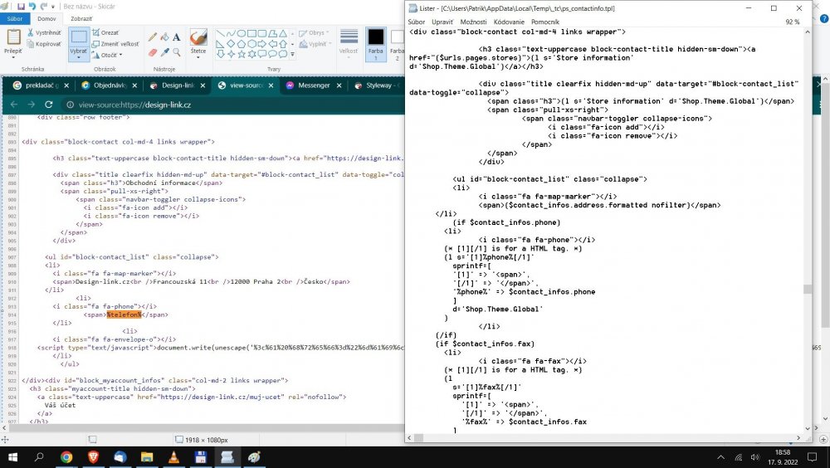Select the Magnifier tool
Image resolution: width=830 pixels, height=468 pixels.
point(176,52)
